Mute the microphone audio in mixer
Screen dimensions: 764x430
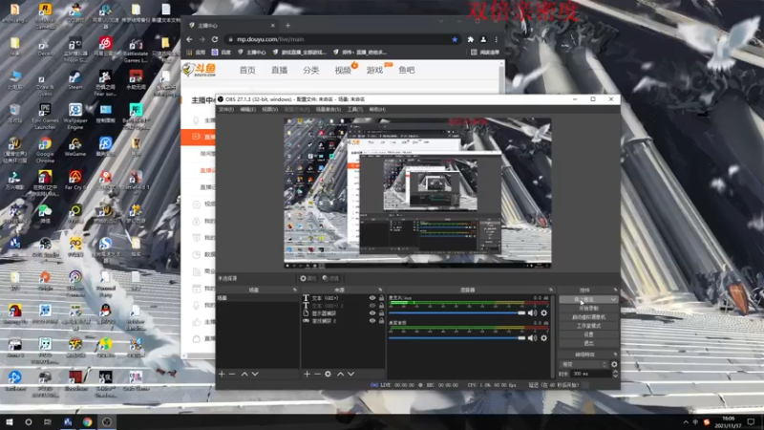point(532,313)
